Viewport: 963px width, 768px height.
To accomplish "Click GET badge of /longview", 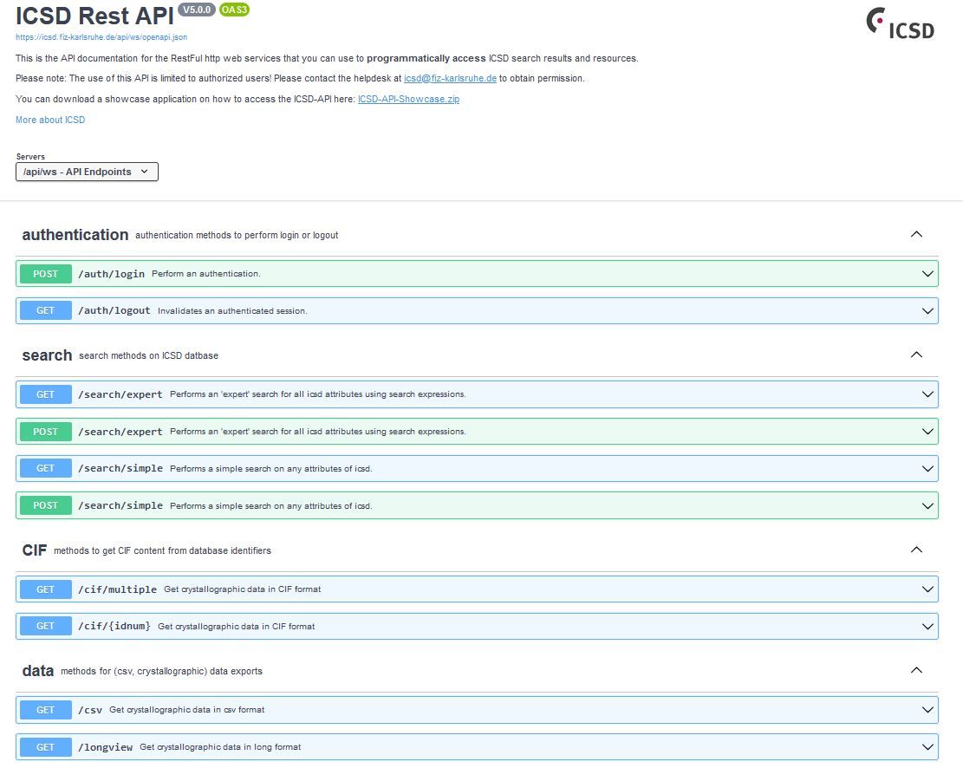I will pyautogui.click(x=45, y=747).
